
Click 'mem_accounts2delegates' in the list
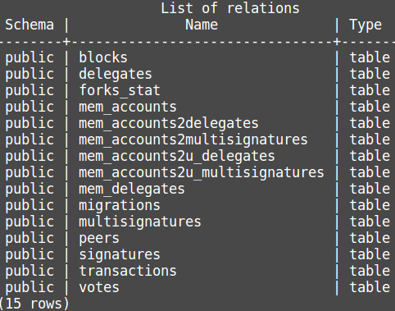[x=169, y=123]
